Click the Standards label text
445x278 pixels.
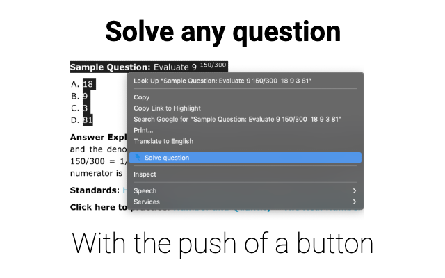click(x=95, y=190)
